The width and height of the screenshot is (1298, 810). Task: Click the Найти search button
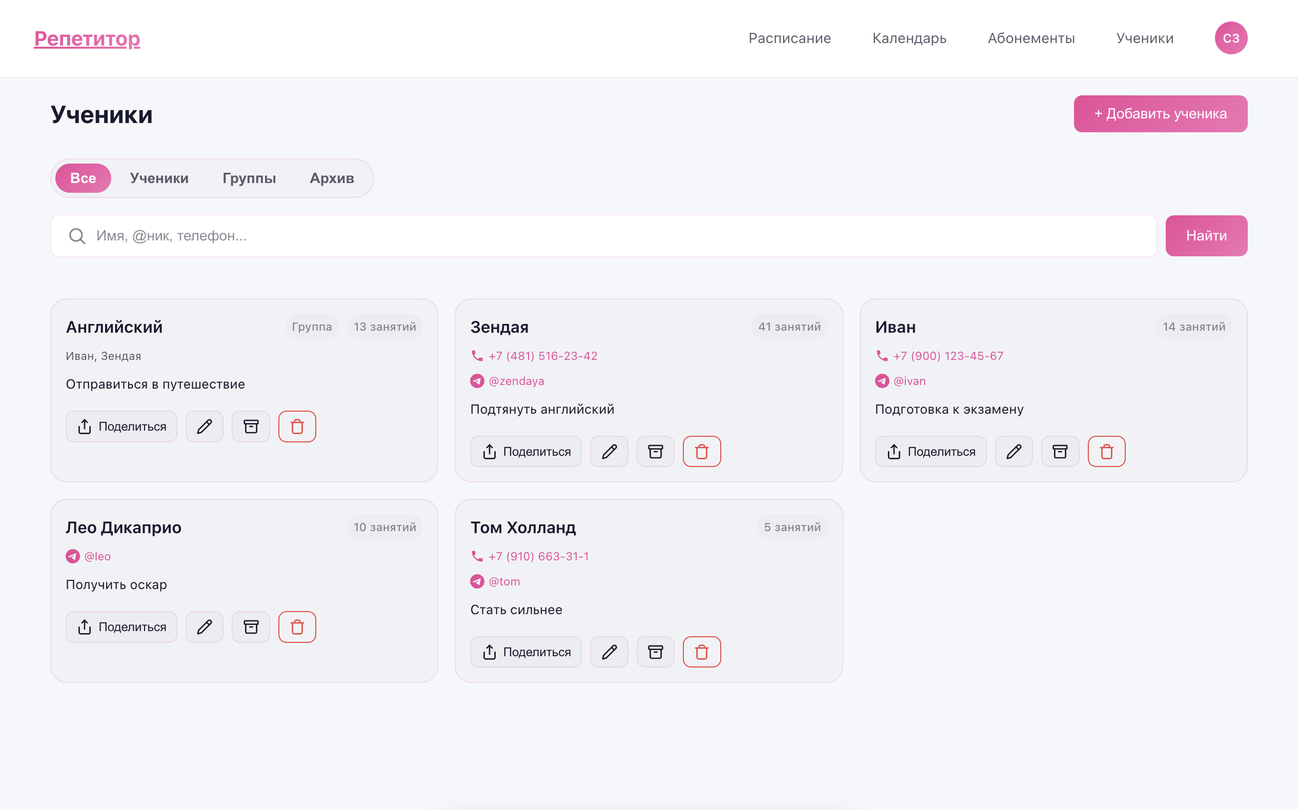coord(1206,236)
